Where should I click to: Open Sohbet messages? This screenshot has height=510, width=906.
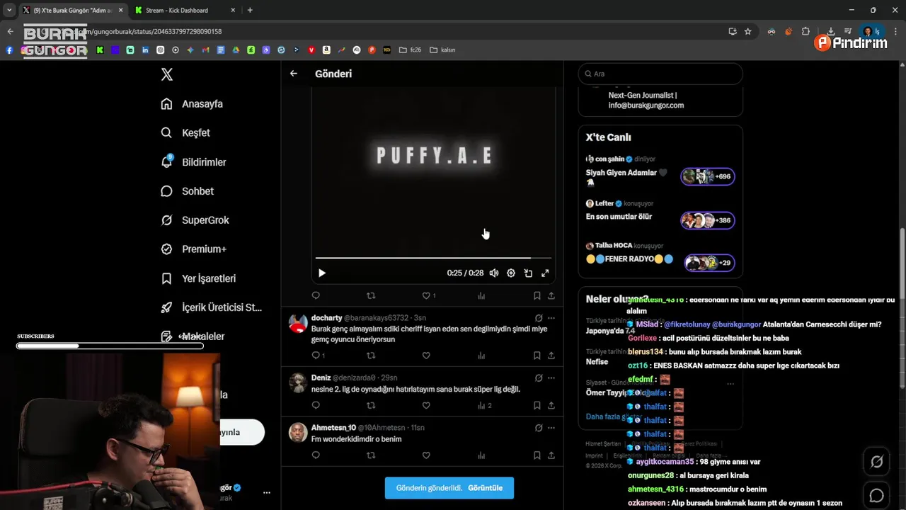click(x=188, y=191)
